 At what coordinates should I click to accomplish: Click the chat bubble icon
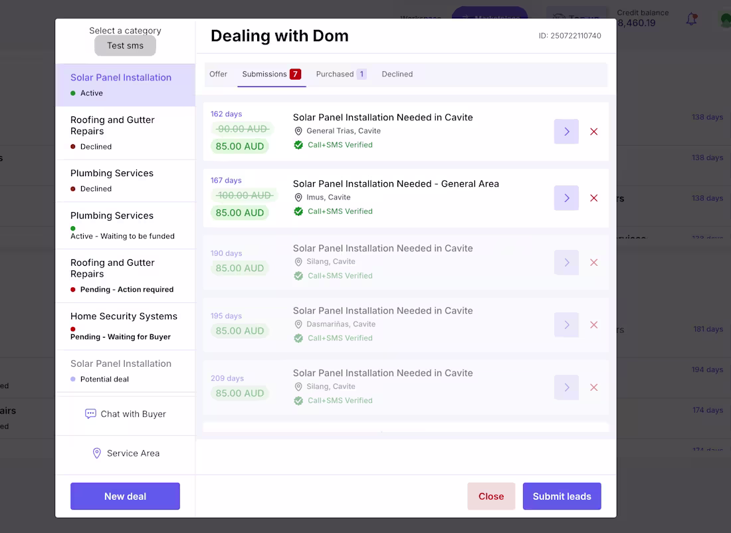[90, 413]
